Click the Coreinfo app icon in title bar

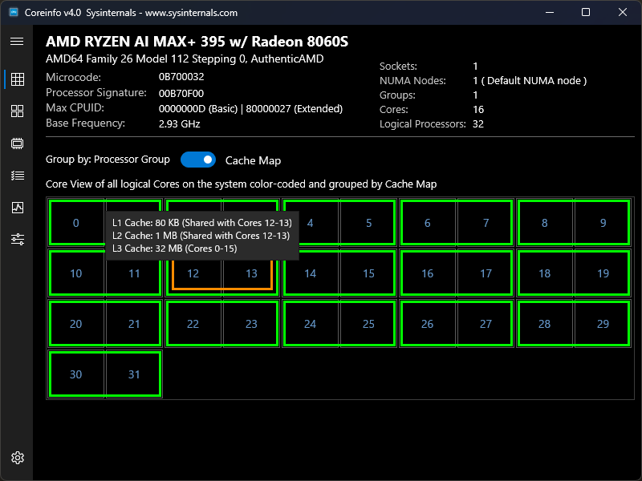(14, 12)
